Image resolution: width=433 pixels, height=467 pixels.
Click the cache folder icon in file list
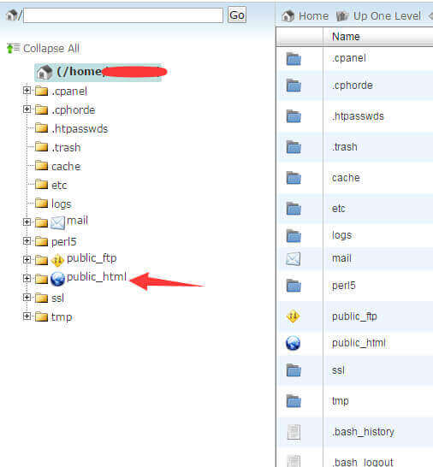click(x=294, y=178)
